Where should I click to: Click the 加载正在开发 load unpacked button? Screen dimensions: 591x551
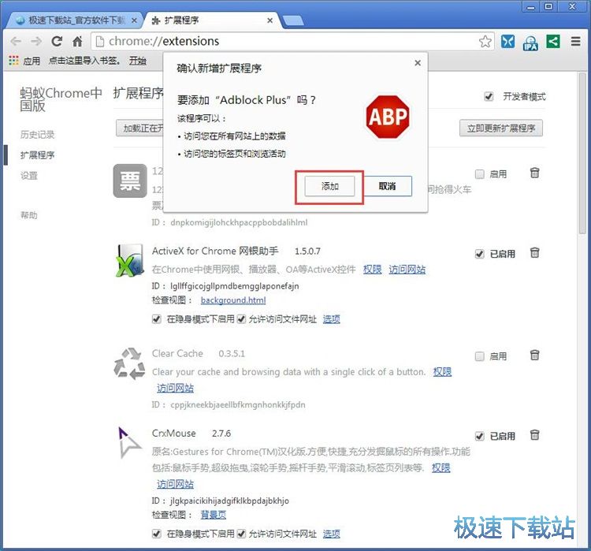point(139,128)
